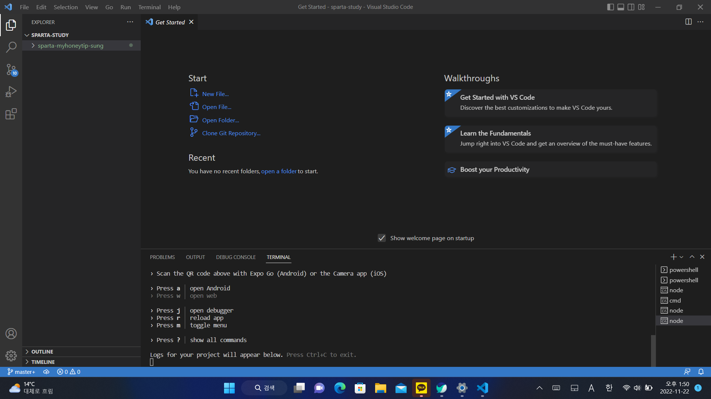711x399 pixels.
Task: Click the Clone Git Repository... link
Action: (x=231, y=133)
